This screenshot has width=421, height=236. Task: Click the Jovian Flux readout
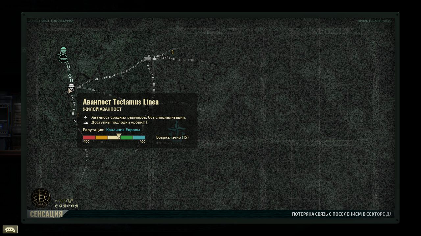tap(375, 21)
